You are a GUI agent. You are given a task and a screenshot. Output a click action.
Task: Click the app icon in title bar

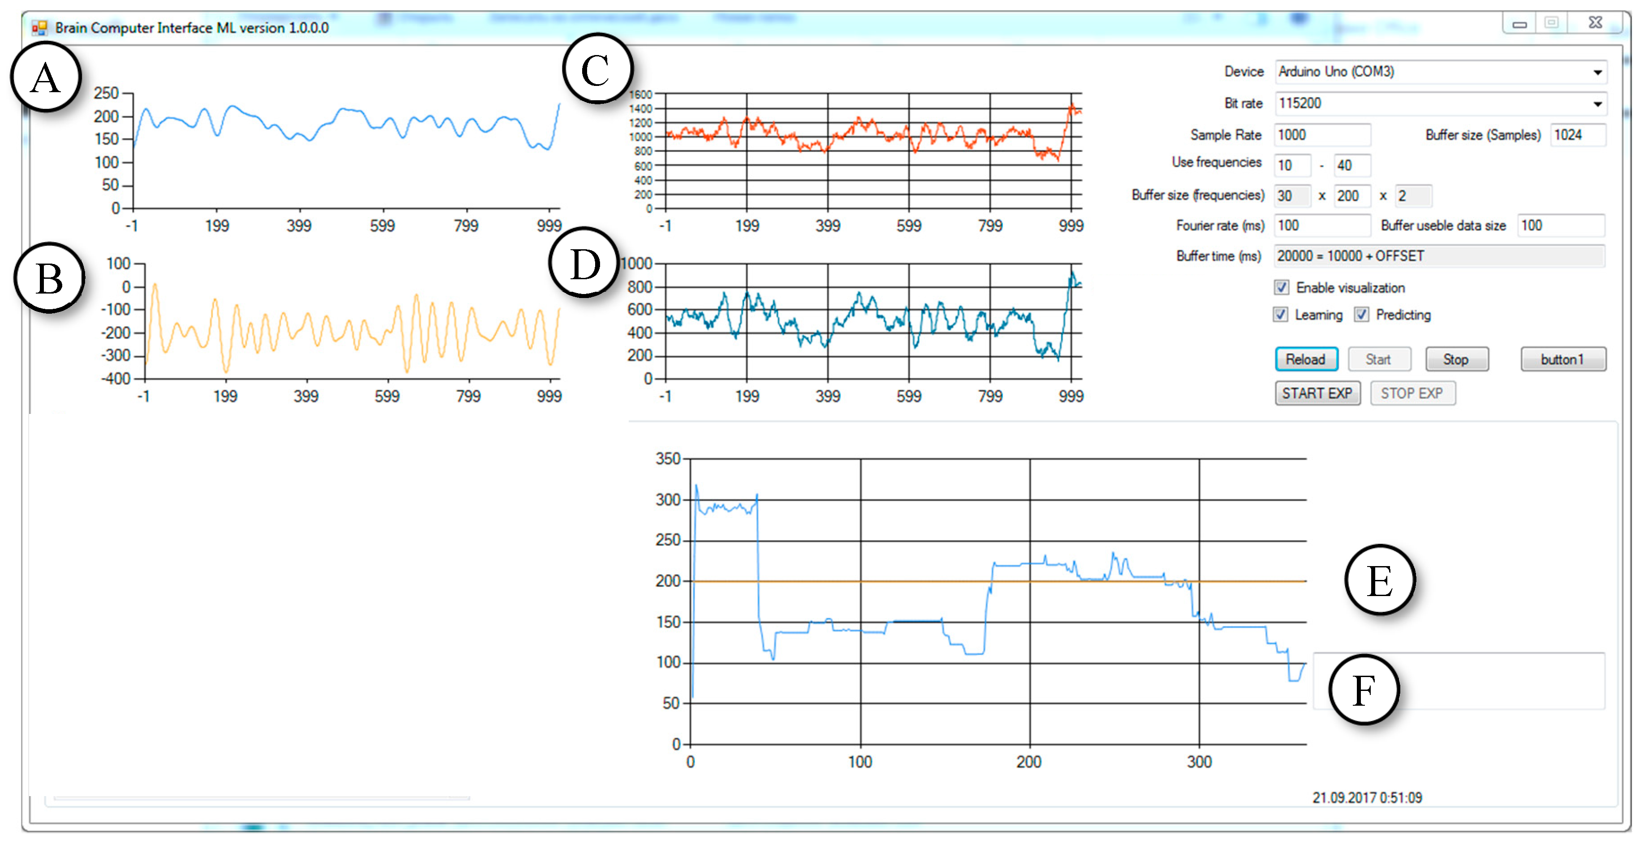(39, 28)
